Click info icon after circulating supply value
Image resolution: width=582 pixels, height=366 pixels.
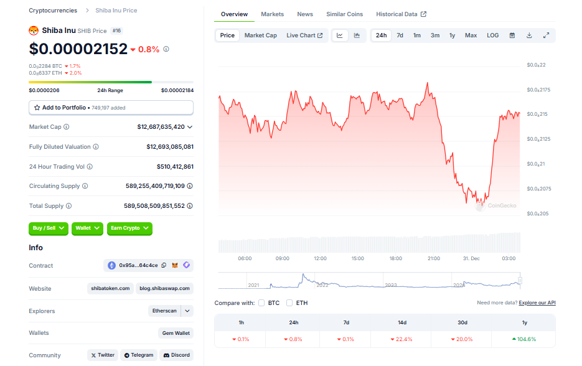[x=190, y=186]
